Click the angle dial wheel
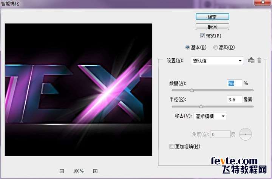 click(x=246, y=134)
